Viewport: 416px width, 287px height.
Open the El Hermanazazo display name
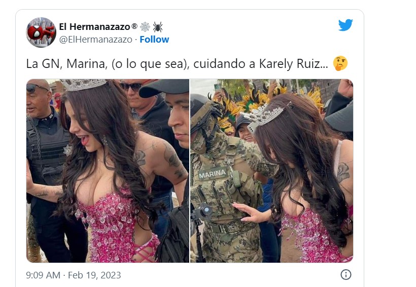[94, 27]
